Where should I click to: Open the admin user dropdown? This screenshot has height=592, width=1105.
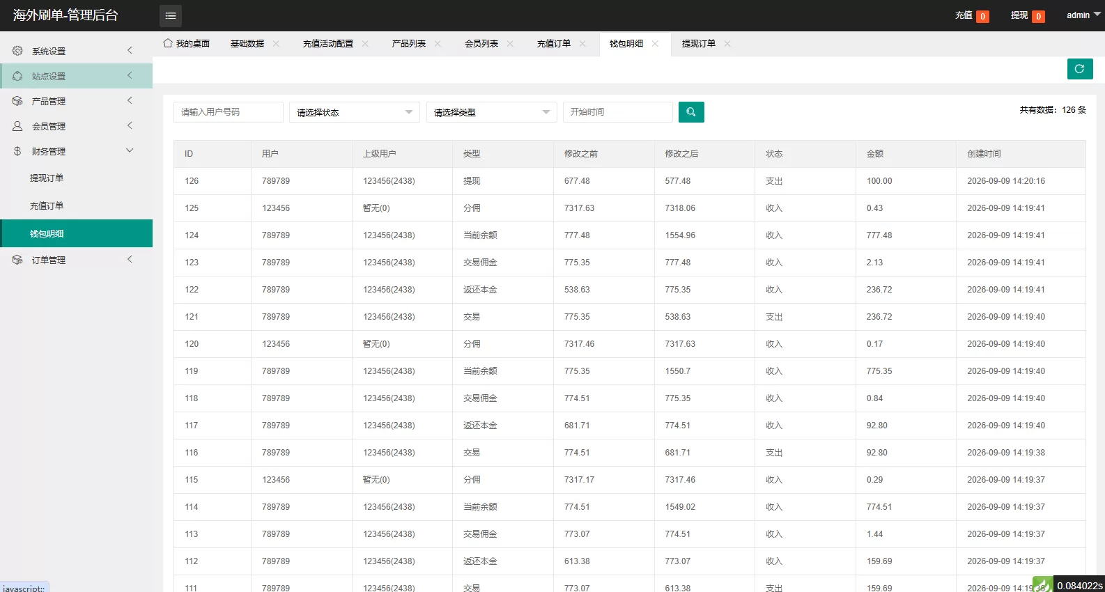tap(1083, 15)
